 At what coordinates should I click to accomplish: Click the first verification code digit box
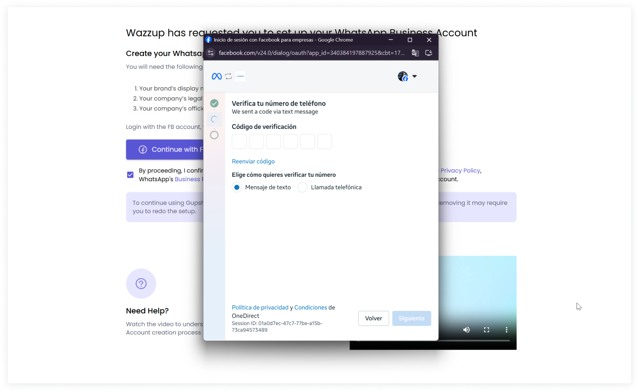click(239, 142)
